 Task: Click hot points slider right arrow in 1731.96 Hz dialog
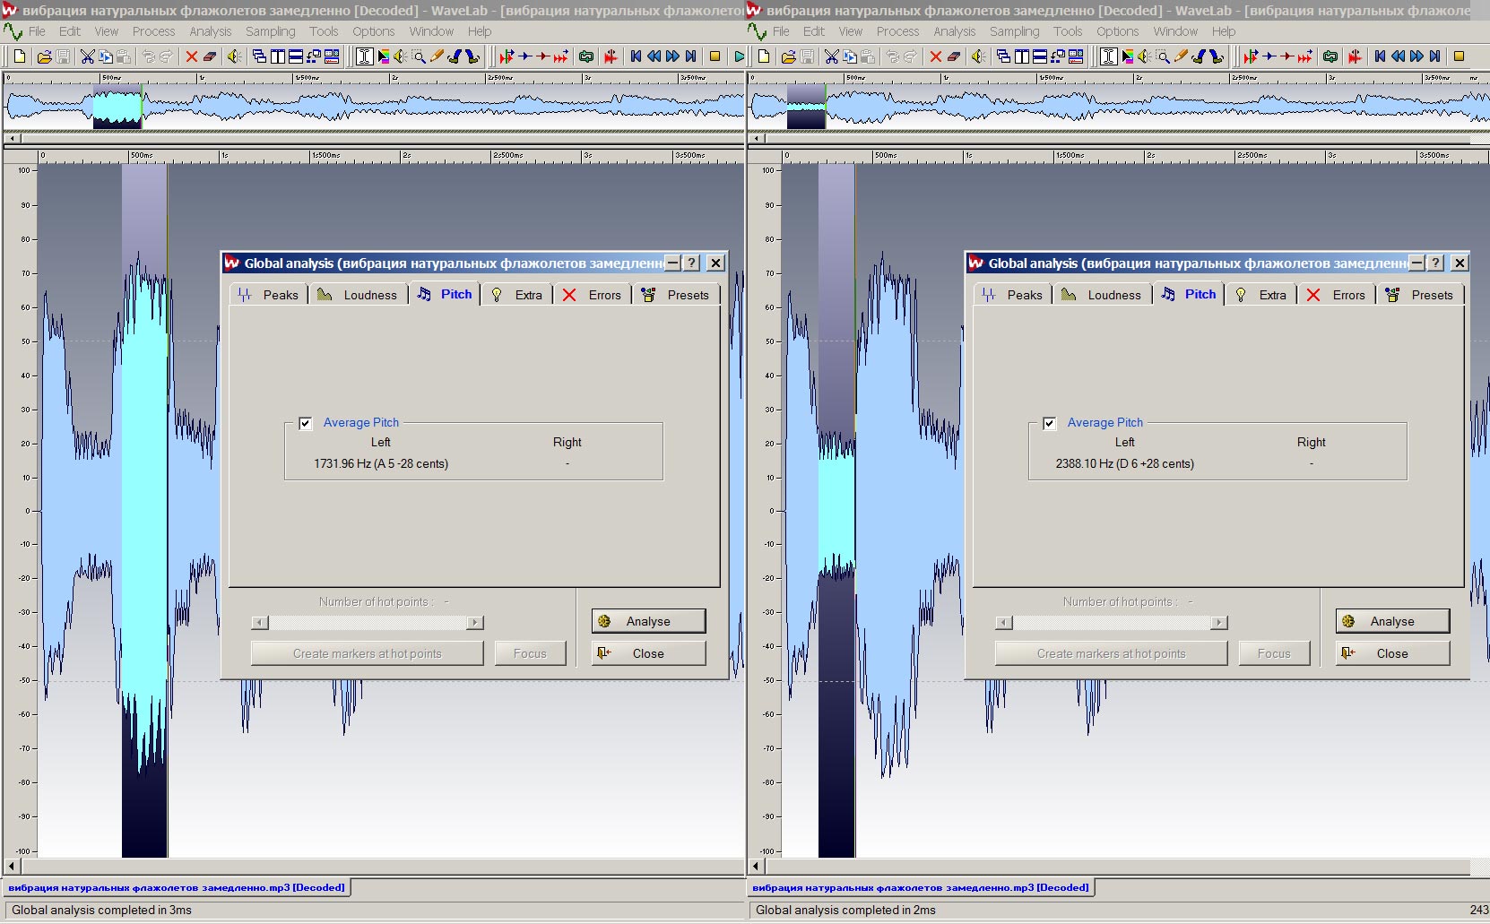[x=475, y=623]
